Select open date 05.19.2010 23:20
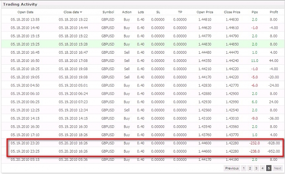Viewport: 285px width, 174px height. click(25, 143)
